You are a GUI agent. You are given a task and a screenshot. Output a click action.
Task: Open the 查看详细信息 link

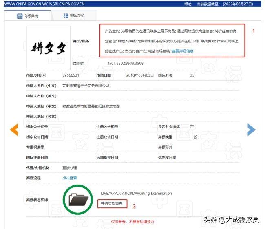pos(182,51)
